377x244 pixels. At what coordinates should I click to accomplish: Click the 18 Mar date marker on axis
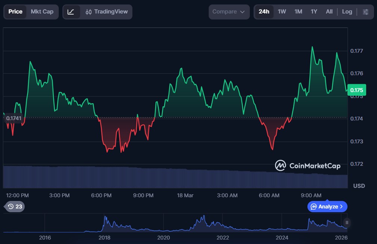(185, 195)
